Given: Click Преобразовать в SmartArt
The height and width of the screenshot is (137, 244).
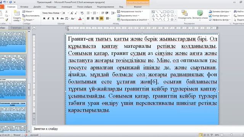Looking at the screenshot, I should [x=133, y=20].
